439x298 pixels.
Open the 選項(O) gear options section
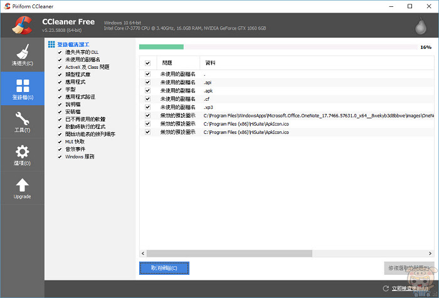tap(22, 155)
